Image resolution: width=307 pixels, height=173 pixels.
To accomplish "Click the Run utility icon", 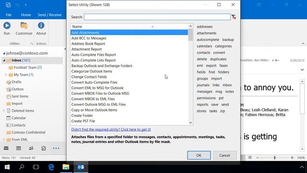I will point(7,25).
